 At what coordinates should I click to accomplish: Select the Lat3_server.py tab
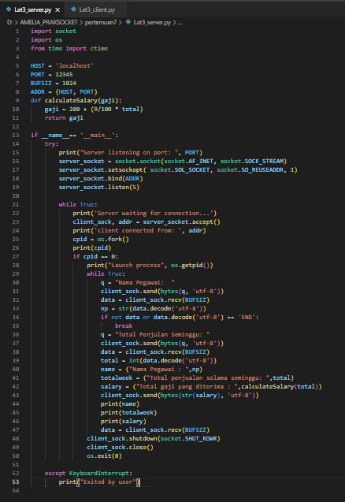click(x=32, y=9)
